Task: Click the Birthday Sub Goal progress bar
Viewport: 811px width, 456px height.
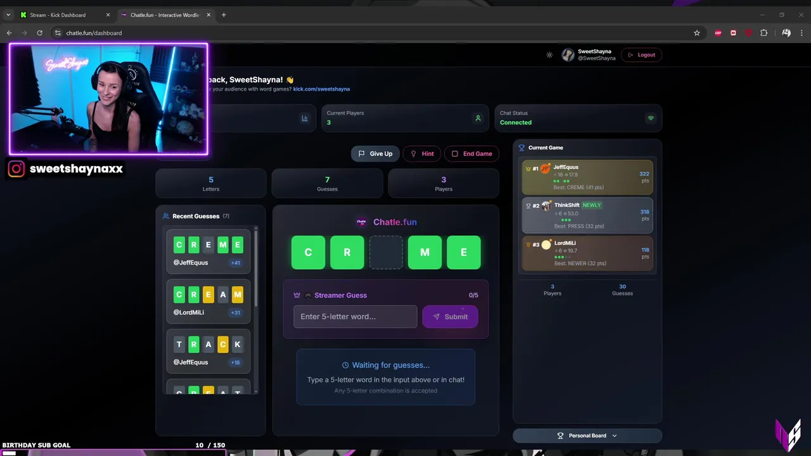Action: click(114, 452)
